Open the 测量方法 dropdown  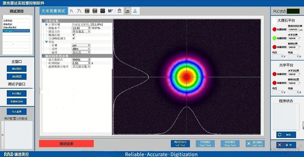point(81,31)
